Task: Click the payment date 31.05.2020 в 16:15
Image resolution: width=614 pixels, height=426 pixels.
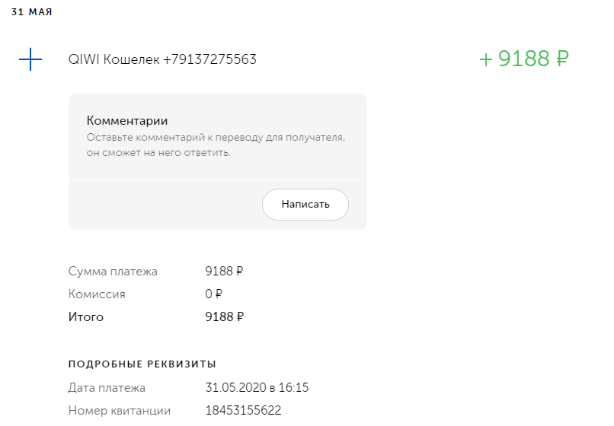Action: [257, 388]
